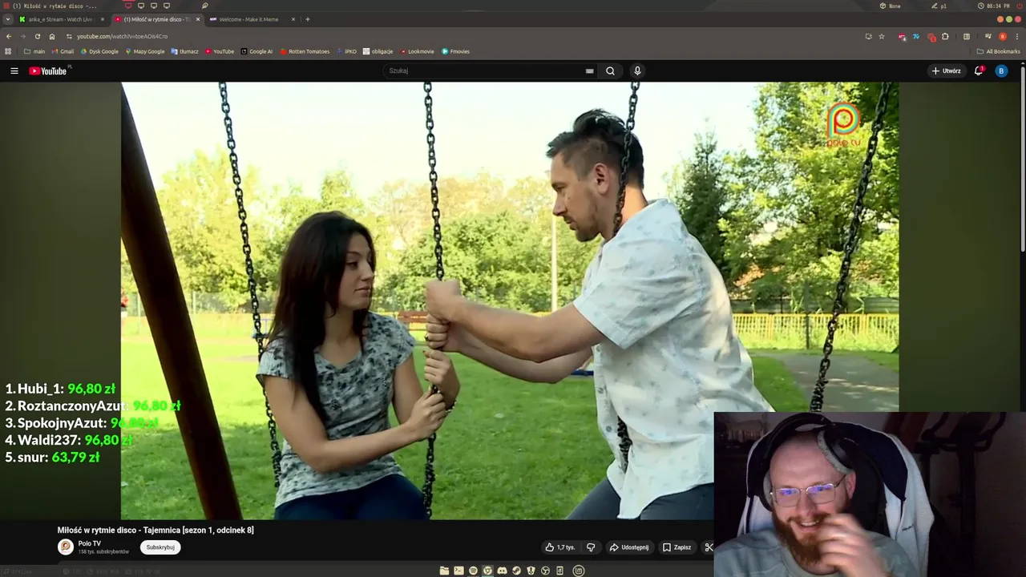Open the Utwórz create button

[x=946, y=71]
